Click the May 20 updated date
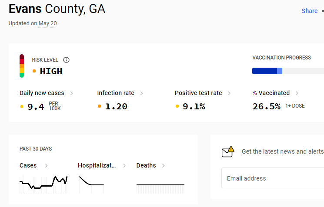Image resolution: width=324 pixels, height=207 pixels. [x=47, y=23]
